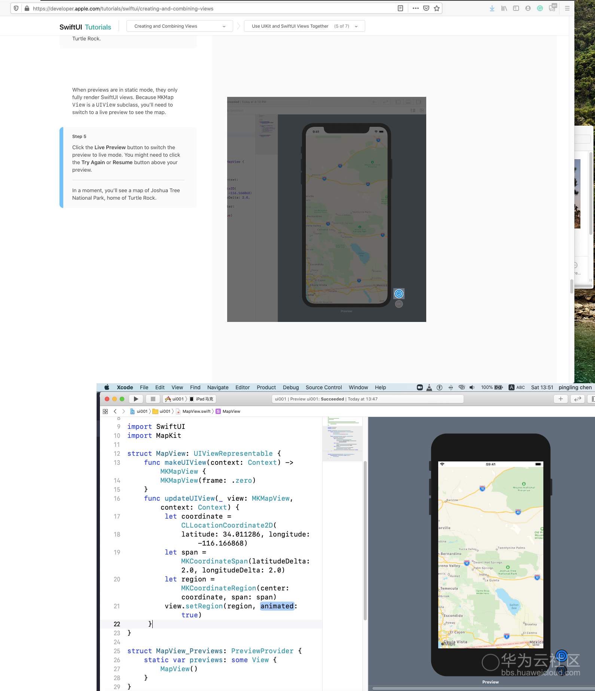Image resolution: width=595 pixels, height=691 pixels.
Task: Toggle Live Preview in Xcode canvas
Action: click(x=562, y=655)
